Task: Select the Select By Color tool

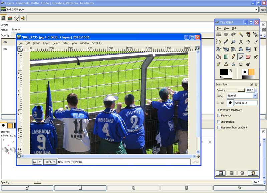Action: click(248, 34)
